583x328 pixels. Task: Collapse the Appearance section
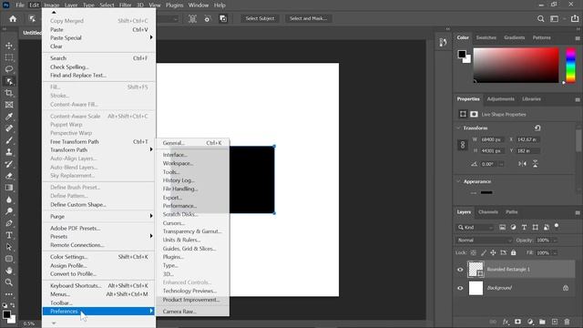(458, 181)
